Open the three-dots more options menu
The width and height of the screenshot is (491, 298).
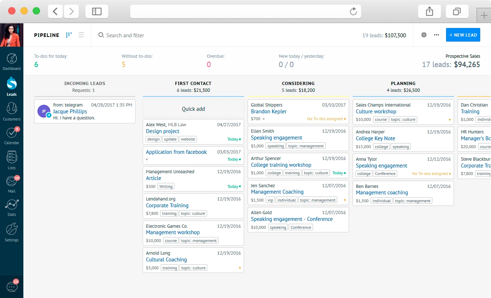coord(436,35)
